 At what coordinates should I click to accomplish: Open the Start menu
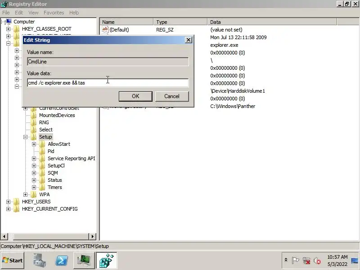click(13, 261)
